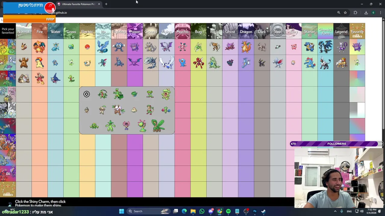The height and width of the screenshot is (216, 385).
Task: Choose Breloom in the popup
Action: pos(150,110)
